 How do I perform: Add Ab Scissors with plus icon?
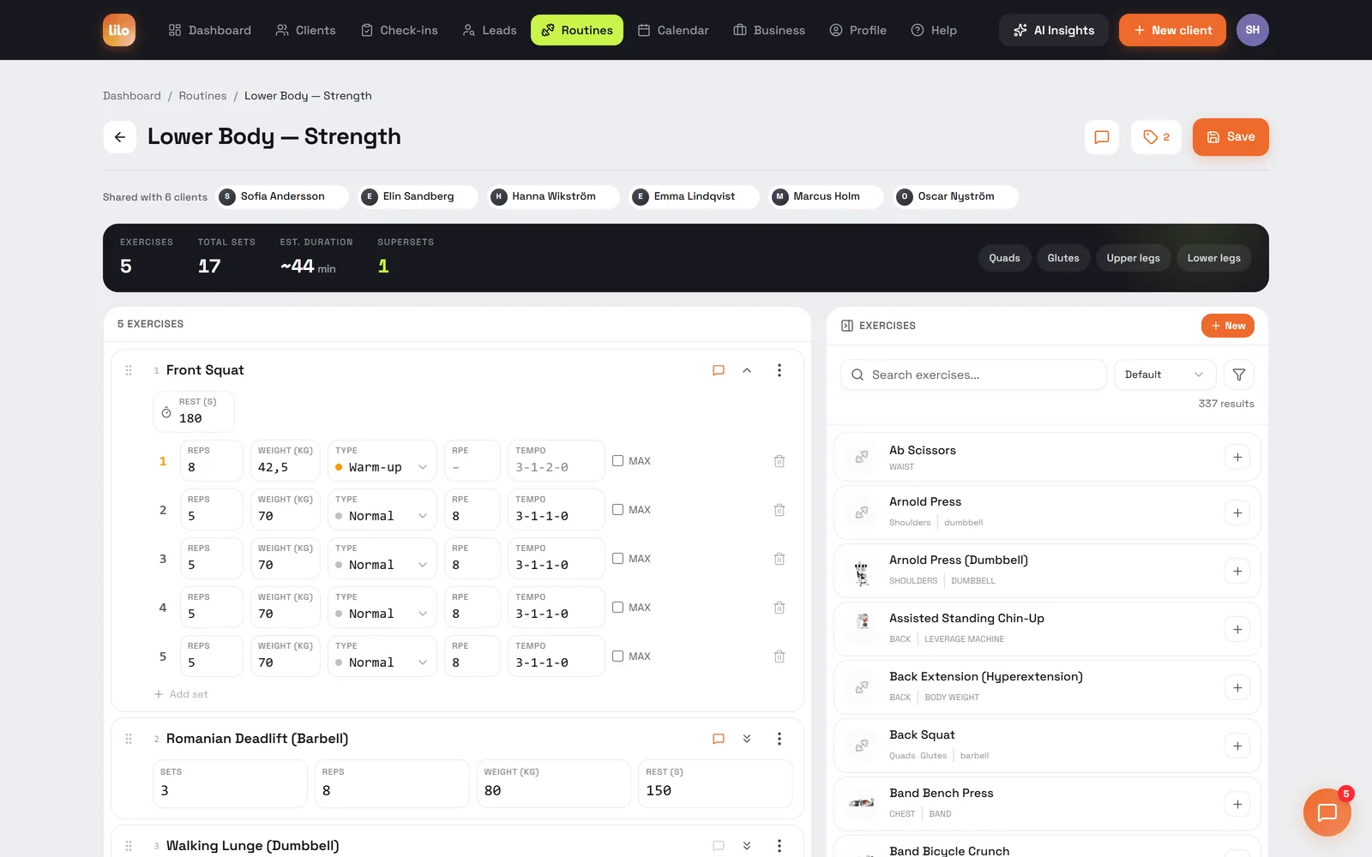pyautogui.click(x=1237, y=457)
